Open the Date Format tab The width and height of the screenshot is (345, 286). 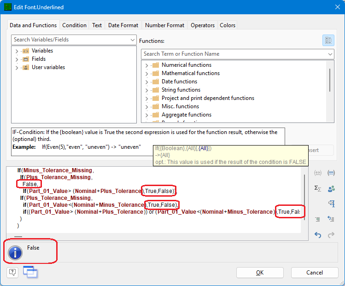click(123, 25)
